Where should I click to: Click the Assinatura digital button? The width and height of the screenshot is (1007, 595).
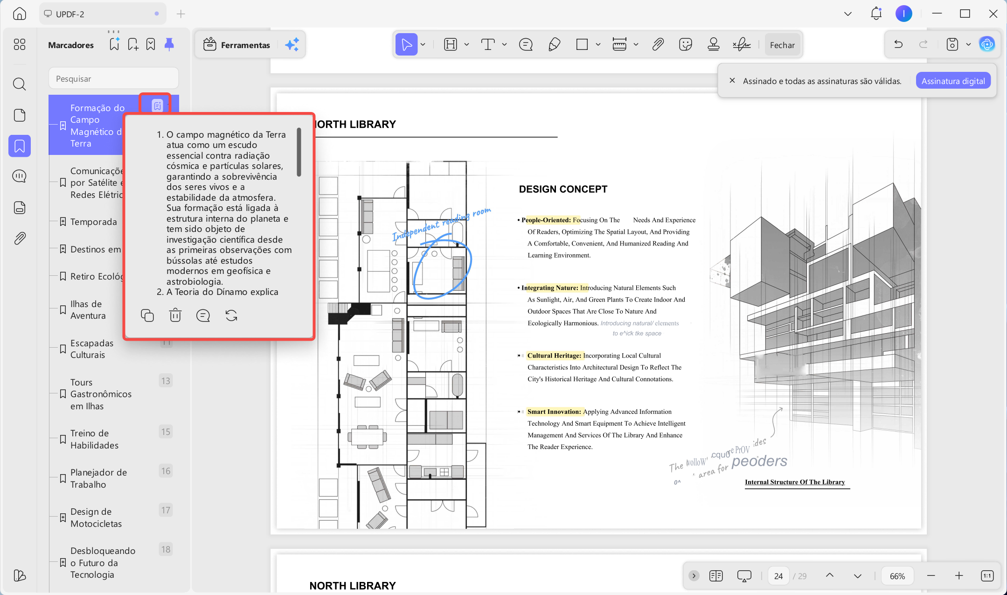(953, 81)
